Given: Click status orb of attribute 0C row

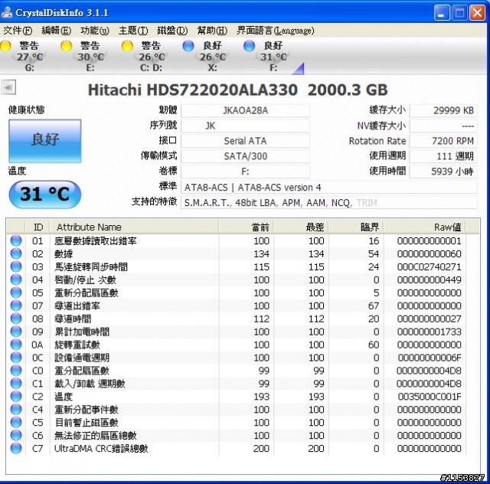Looking at the screenshot, I should (x=16, y=358).
